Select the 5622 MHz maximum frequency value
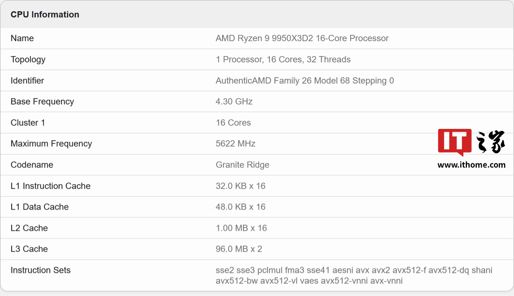This screenshot has width=514, height=296. [236, 144]
